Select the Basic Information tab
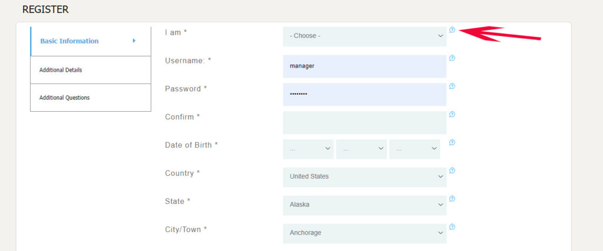Image resolution: width=603 pixels, height=251 pixels. point(91,41)
